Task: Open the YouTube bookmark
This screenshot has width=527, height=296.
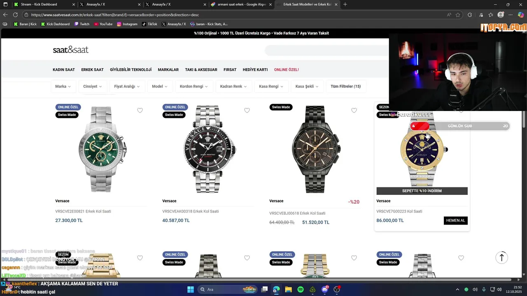Action: click(x=103, y=24)
